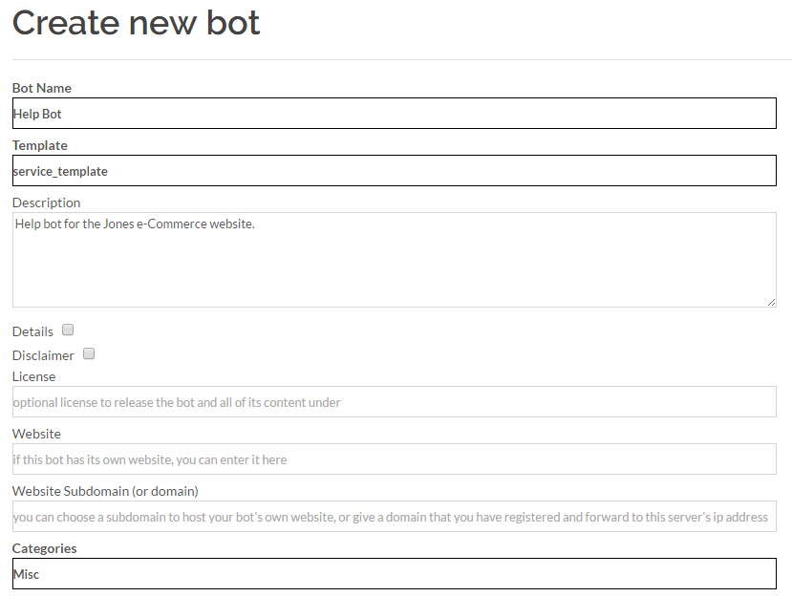Click the "Bot Name" label
The height and width of the screenshot is (597, 792).
tap(42, 88)
